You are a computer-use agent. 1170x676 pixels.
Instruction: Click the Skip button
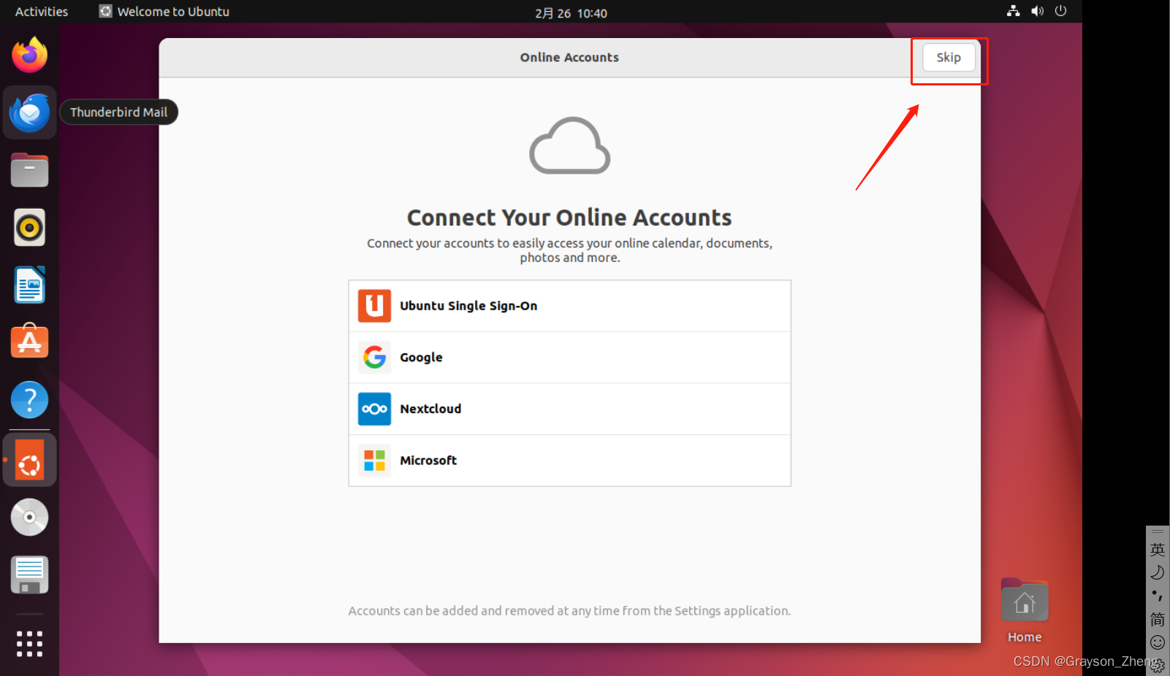point(948,58)
